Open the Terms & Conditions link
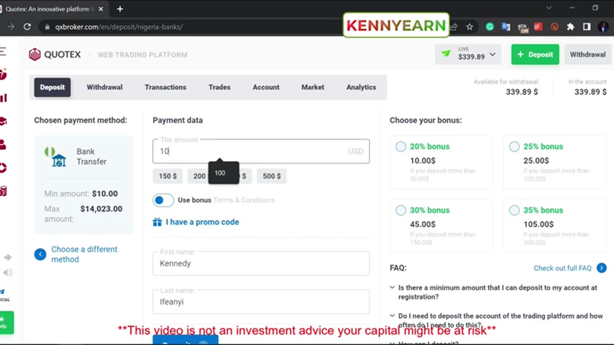Screen dimensions: 614x345 point(244,200)
